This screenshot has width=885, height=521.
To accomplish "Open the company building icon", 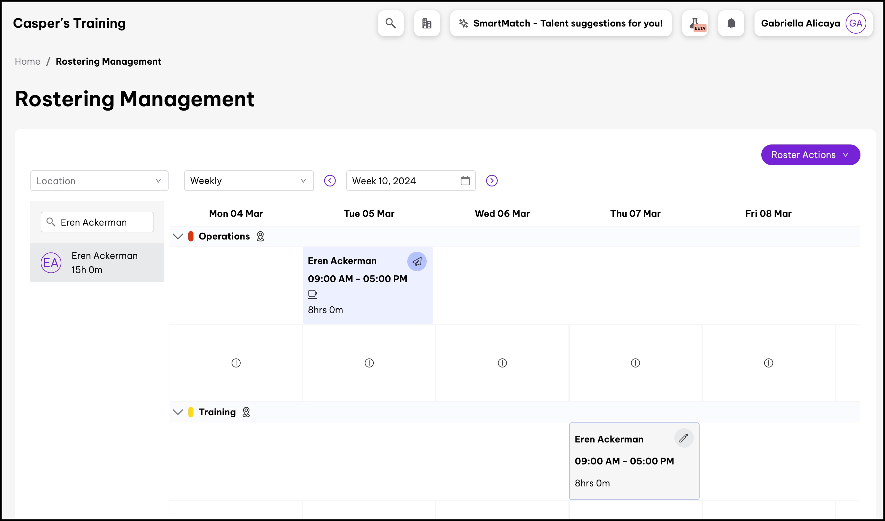I will [427, 23].
